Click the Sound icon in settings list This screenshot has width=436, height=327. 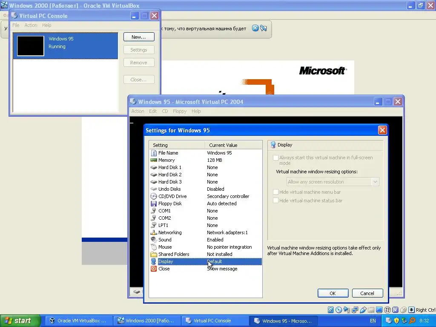coord(153,240)
